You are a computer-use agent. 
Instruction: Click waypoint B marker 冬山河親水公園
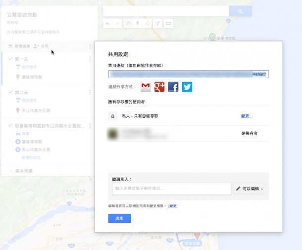point(18,150)
